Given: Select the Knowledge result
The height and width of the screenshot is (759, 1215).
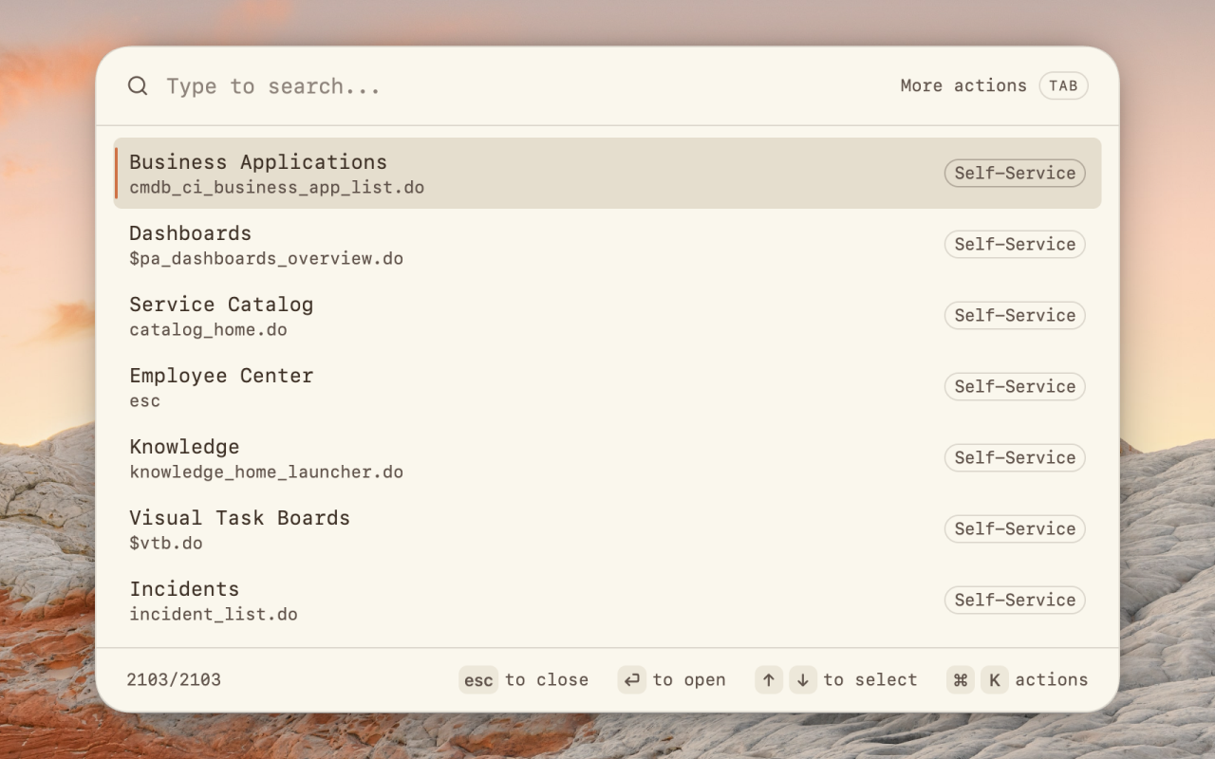Looking at the screenshot, I should pyautogui.click(x=607, y=457).
